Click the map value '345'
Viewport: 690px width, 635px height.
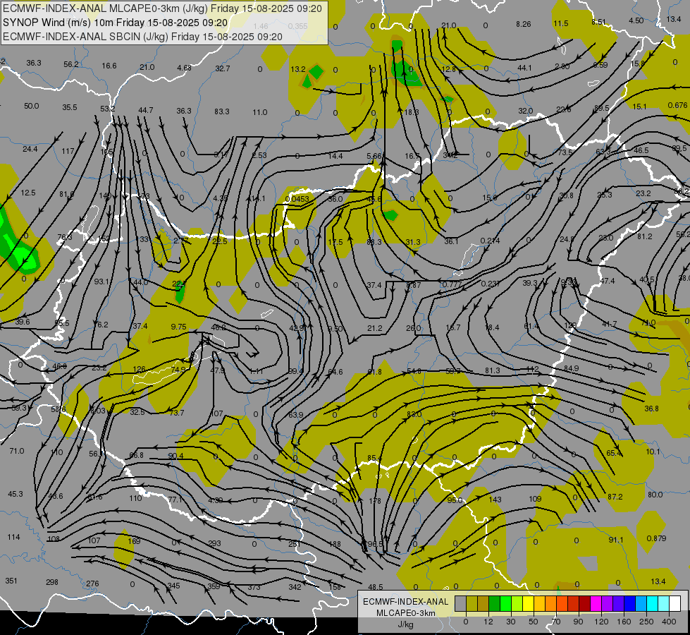[174, 586]
